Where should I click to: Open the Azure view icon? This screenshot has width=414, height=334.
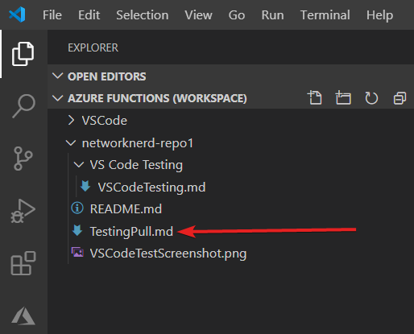[23, 315]
